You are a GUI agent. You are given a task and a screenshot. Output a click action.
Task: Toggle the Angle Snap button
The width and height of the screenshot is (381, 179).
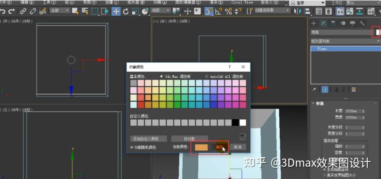click(219, 11)
